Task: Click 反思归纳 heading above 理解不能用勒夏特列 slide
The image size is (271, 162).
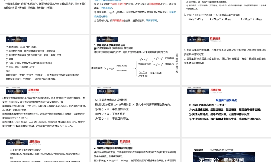Action: (125, 141)
